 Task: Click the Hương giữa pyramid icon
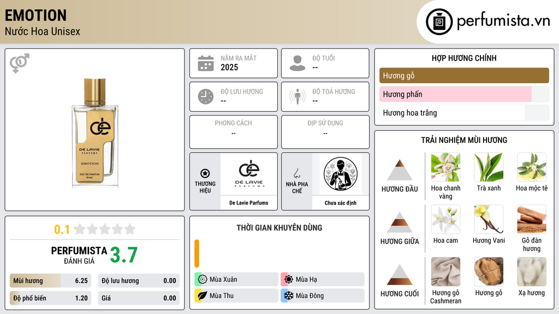(x=400, y=222)
